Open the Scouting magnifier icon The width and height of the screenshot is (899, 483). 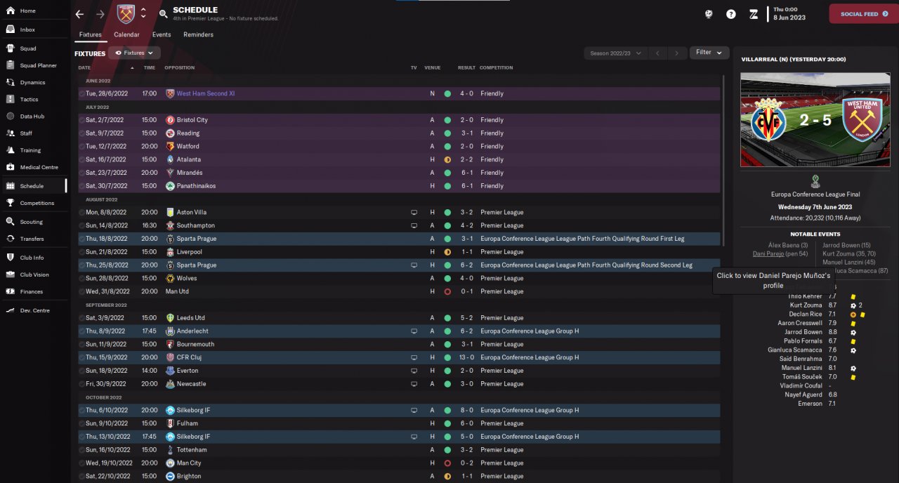(x=10, y=221)
